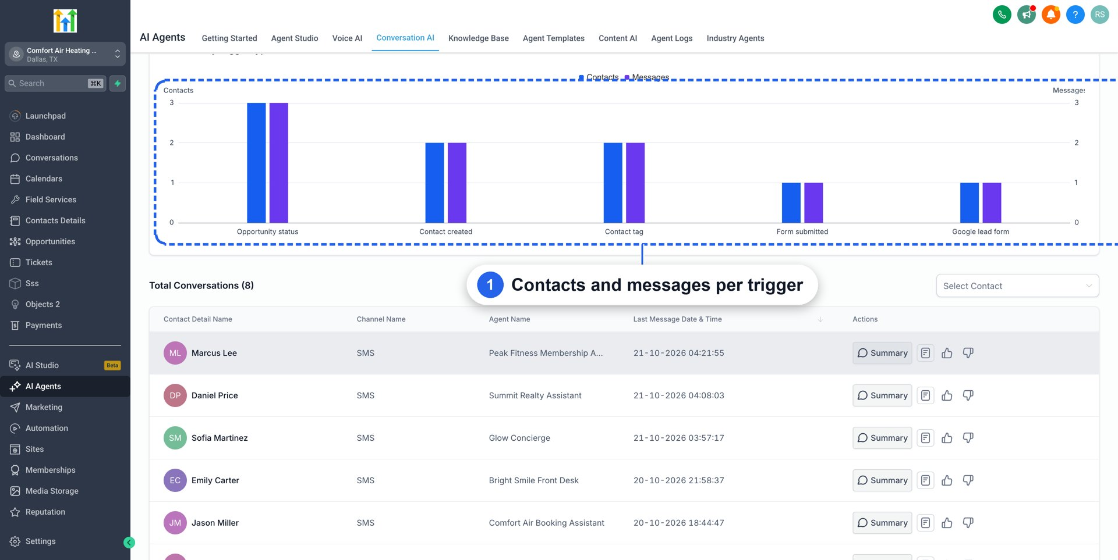The height and width of the screenshot is (560, 1118).
Task: Open Agent Logs tab
Action: [672, 38]
